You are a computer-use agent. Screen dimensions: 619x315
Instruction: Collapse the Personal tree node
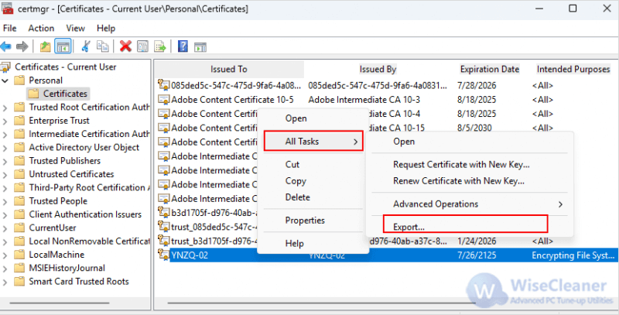[x=6, y=80]
